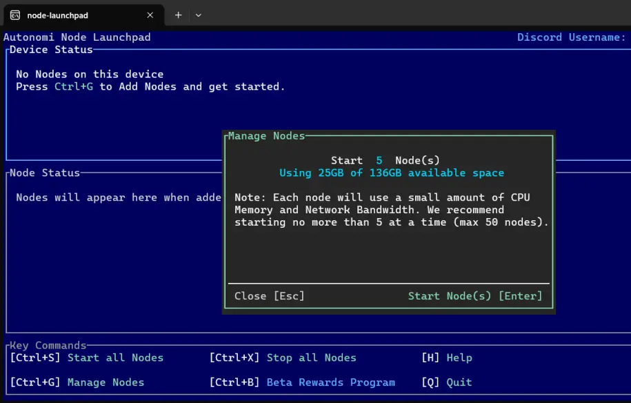
Task: Click the [H] shortcut label
Action: click(x=430, y=357)
